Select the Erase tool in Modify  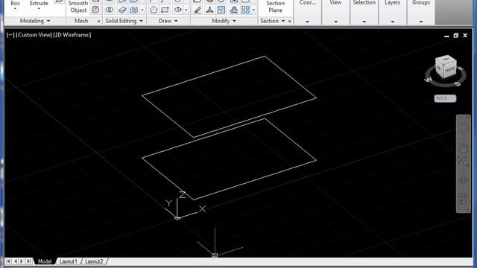pyautogui.click(x=198, y=10)
